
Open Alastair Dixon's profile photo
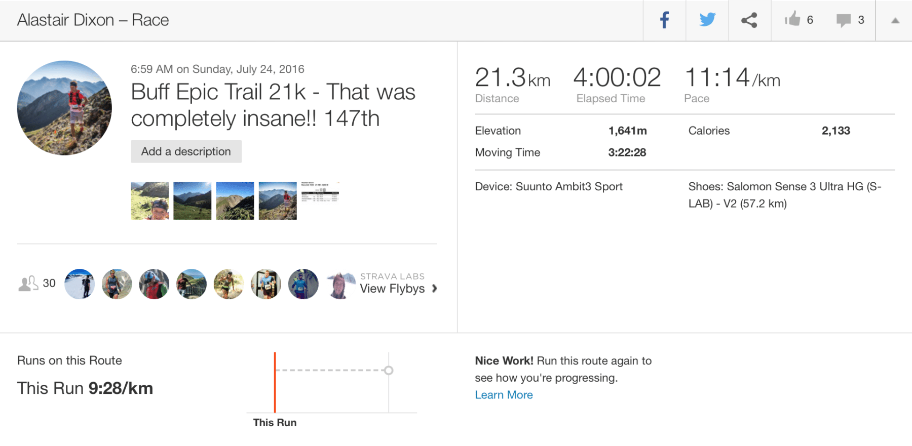[x=64, y=108]
